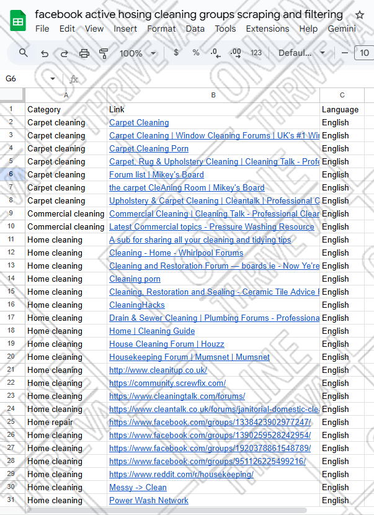Open the community.screwfix.com link
The height and width of the screenshot is (515, 374).
[x=167, y=383]
